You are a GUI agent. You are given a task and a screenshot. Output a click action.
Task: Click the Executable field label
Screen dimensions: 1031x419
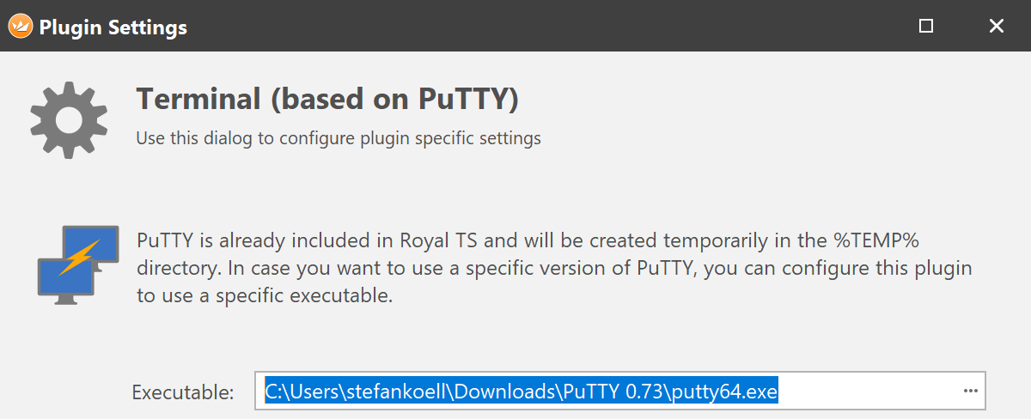183,392
